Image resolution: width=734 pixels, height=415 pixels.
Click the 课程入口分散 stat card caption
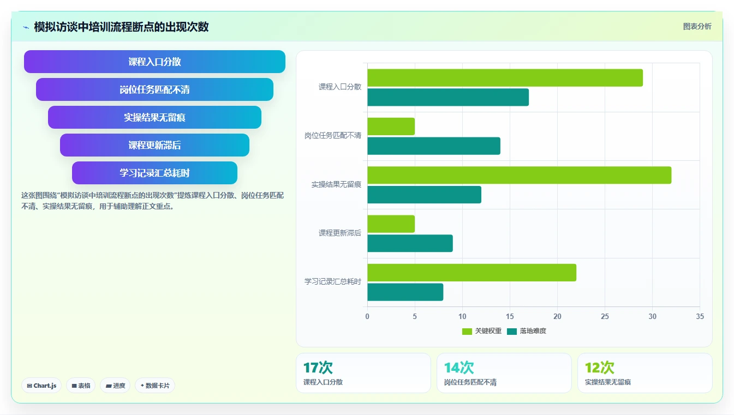coord(323,382)
